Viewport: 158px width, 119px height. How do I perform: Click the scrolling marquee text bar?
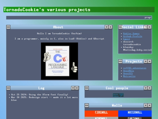[x=79, y=18]
